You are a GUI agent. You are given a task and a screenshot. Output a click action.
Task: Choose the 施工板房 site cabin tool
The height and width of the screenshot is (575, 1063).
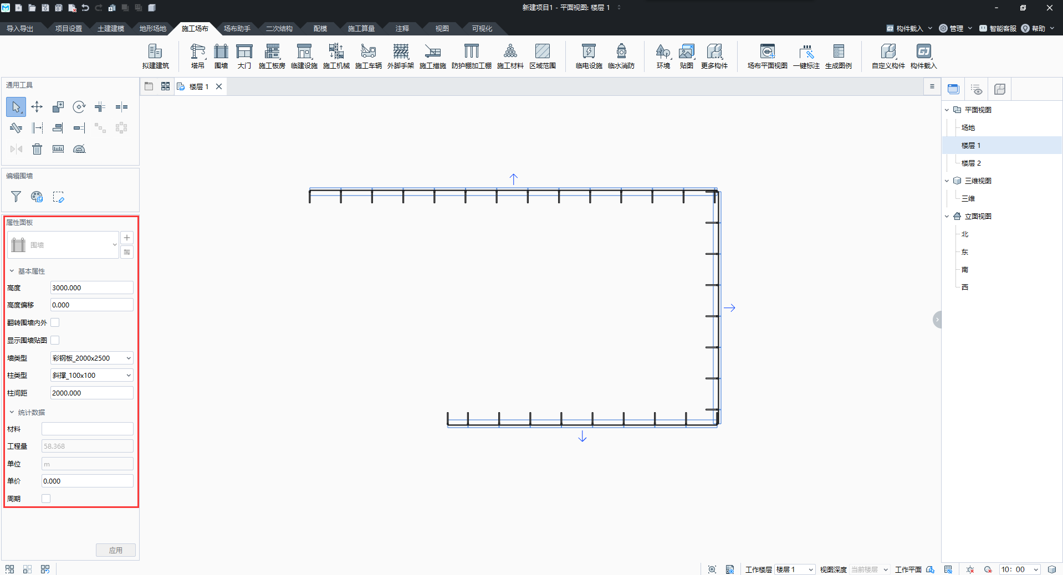click(x=272, y=56)
